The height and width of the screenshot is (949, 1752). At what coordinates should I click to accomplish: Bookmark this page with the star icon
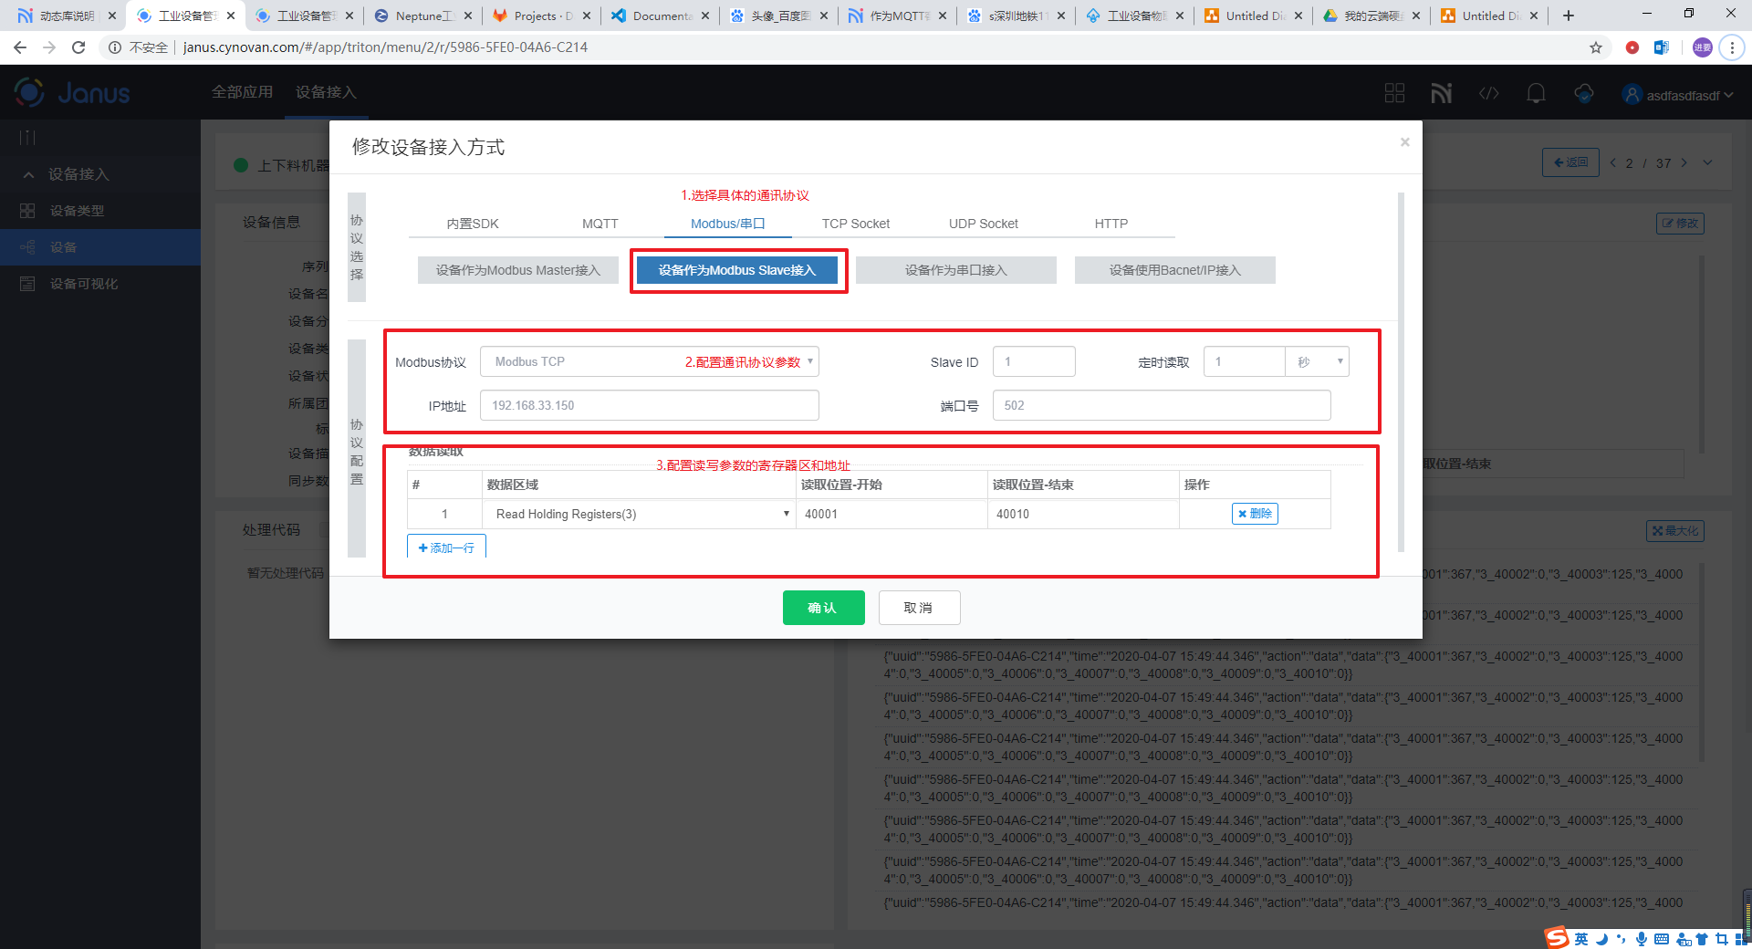coord(1596,47)
